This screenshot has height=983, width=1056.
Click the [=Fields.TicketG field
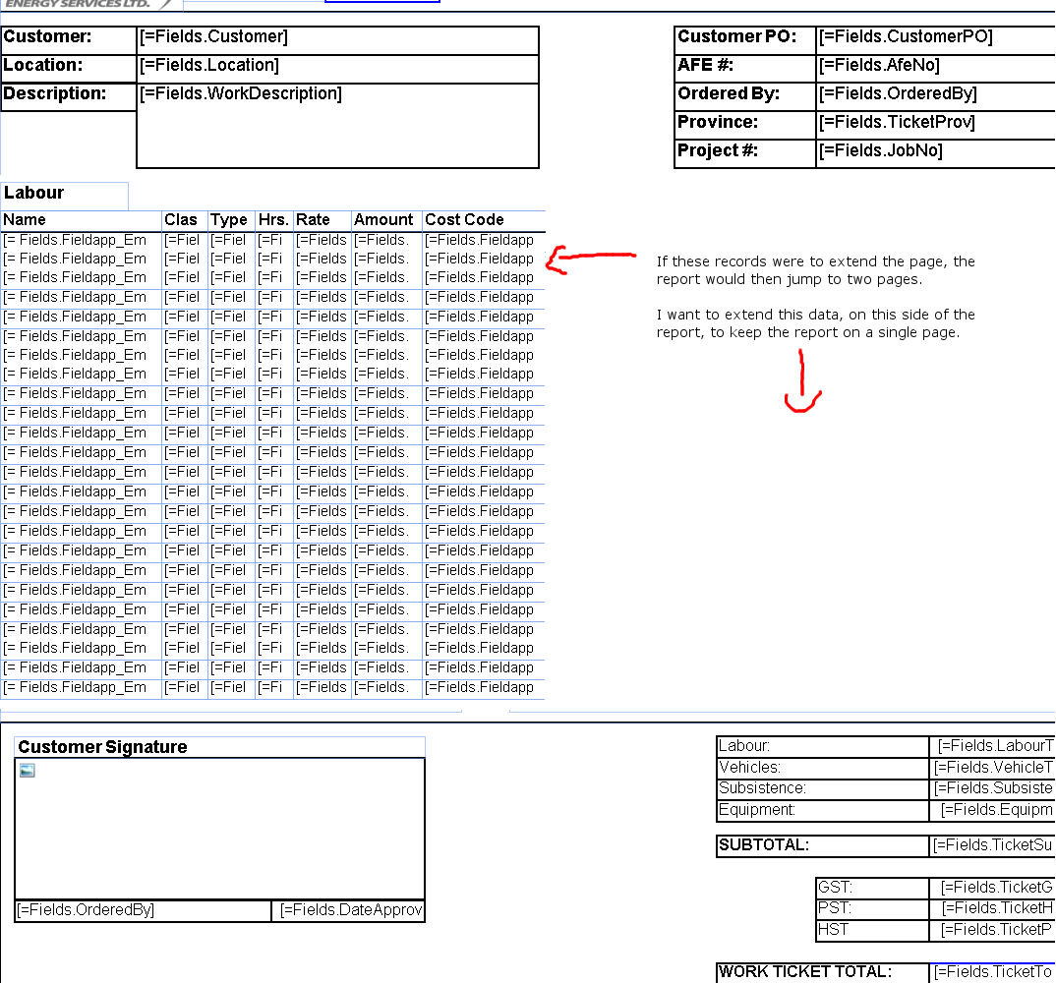[992, 888]
